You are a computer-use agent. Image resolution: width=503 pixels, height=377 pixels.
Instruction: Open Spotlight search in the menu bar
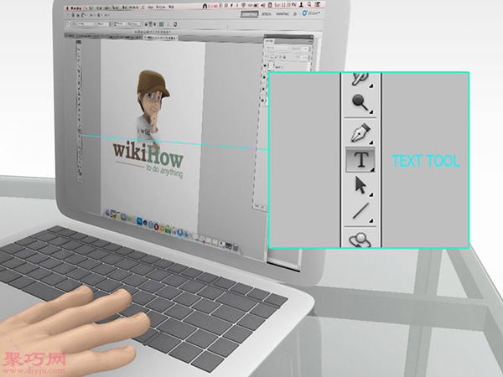pos(309,4)
